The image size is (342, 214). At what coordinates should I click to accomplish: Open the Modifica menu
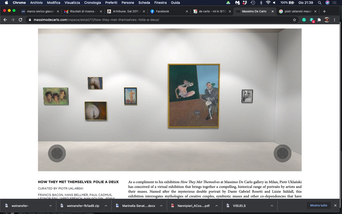click(x=54, y=3)
